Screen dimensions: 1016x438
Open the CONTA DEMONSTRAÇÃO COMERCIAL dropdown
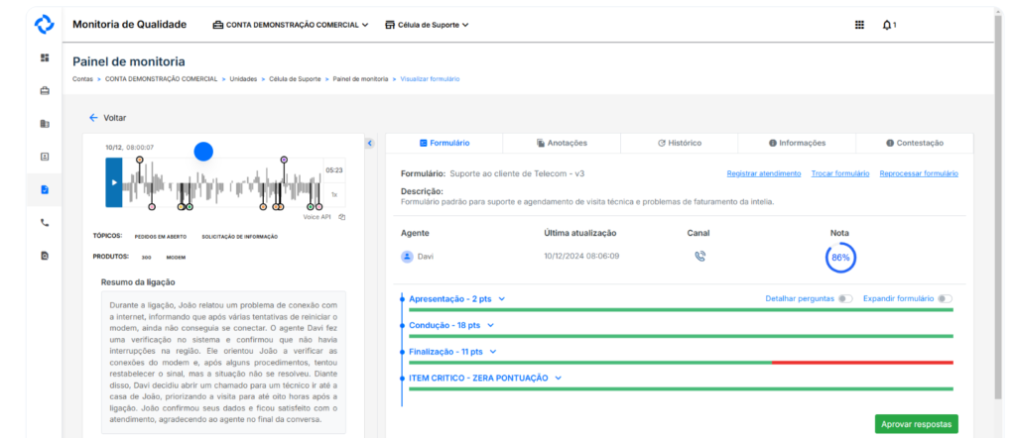click(291, 25)
